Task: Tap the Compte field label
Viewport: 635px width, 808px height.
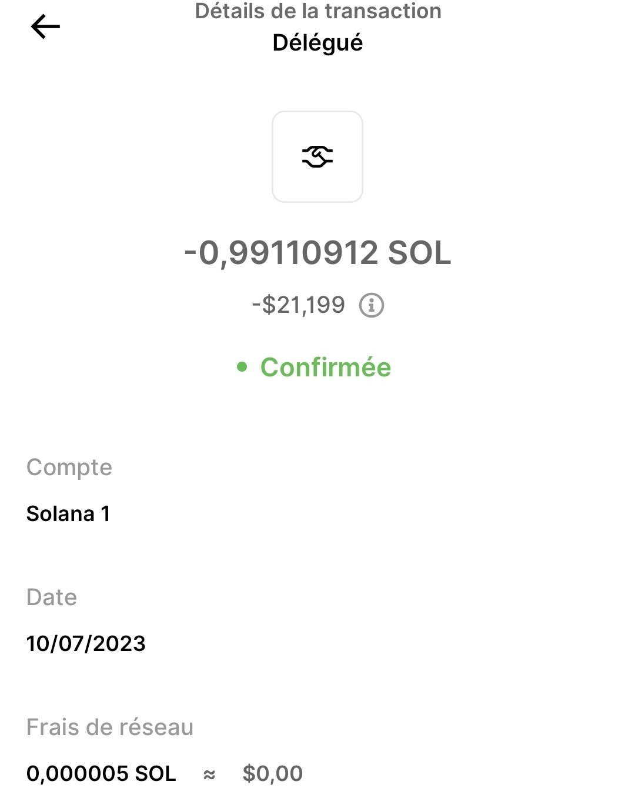Action: (x=69, y=468)
